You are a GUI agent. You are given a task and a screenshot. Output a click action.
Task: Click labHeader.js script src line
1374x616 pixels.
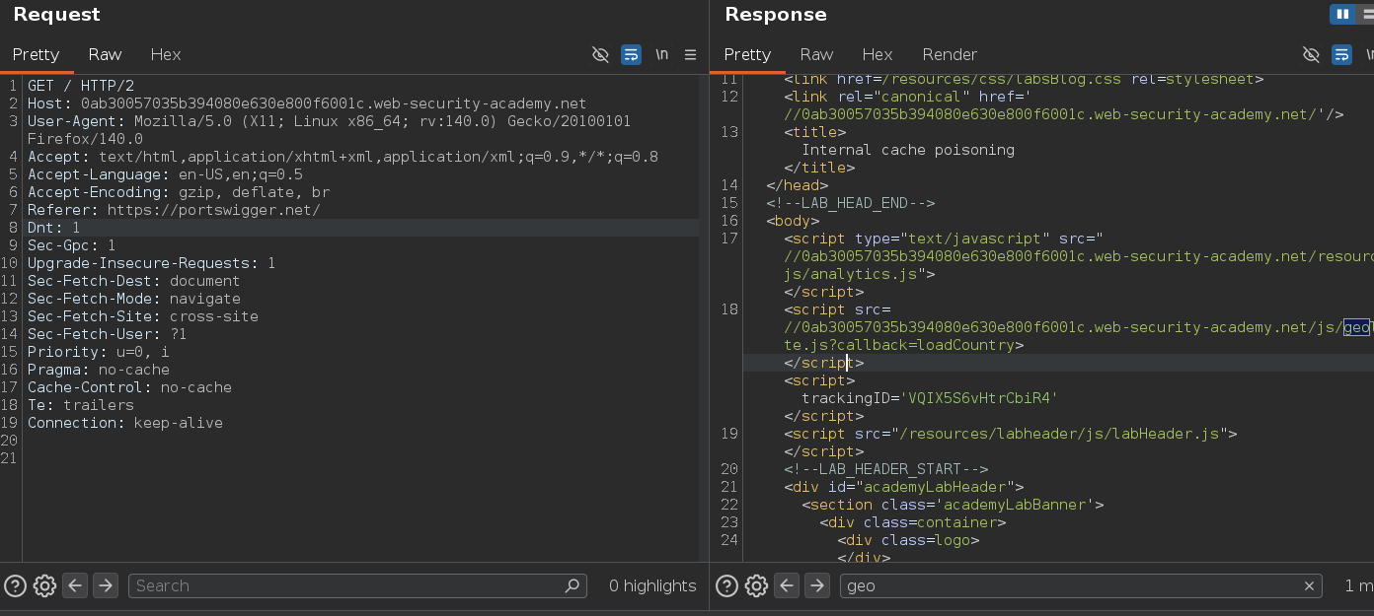click(x=1010, y=434)
